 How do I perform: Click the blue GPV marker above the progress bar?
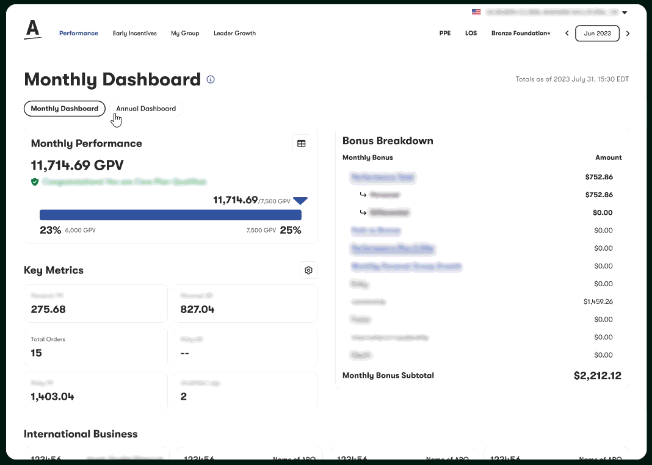(300, 200)
